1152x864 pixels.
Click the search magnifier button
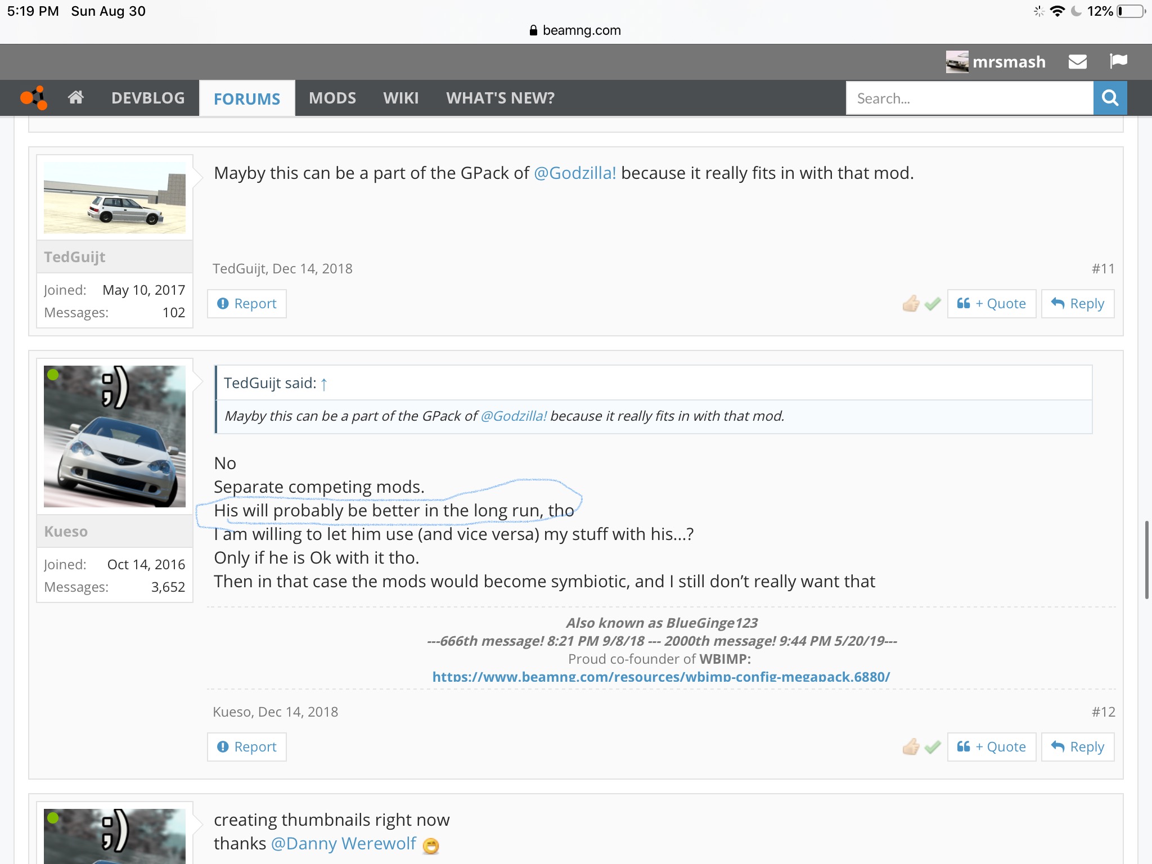[1110, 98]
